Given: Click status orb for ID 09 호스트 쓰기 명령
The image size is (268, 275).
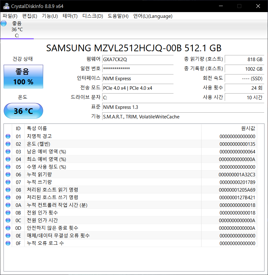Looking at the screenshot, I should [x=8, y=197].
